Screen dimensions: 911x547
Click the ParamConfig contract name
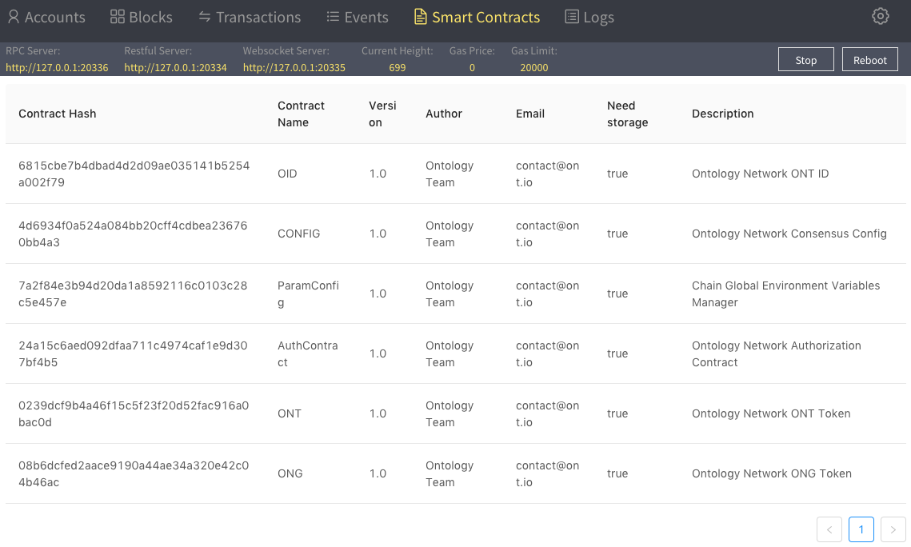[308, 293]
